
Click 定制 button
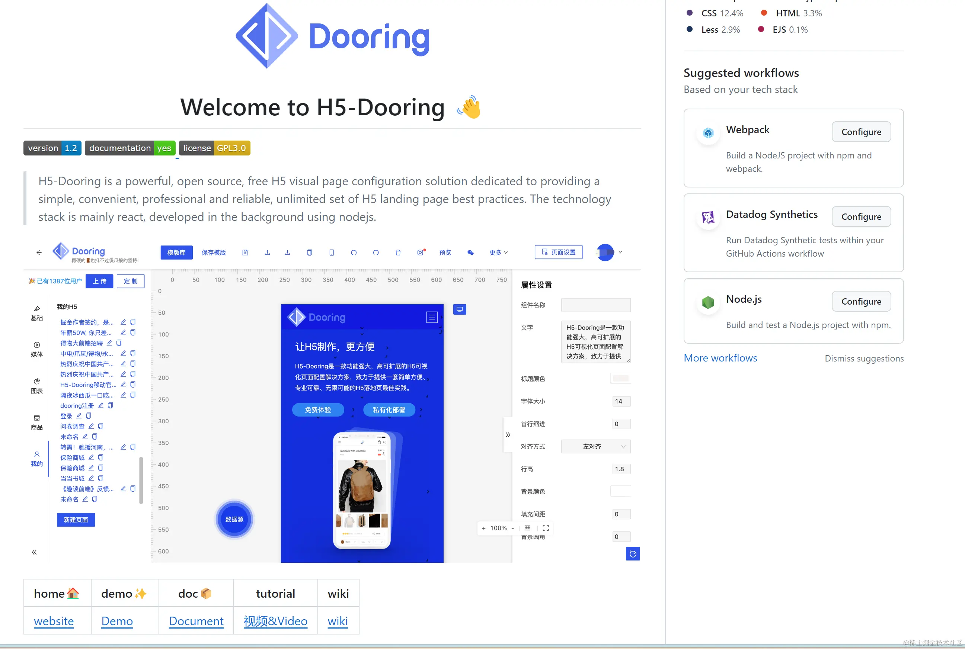point(131,281)
